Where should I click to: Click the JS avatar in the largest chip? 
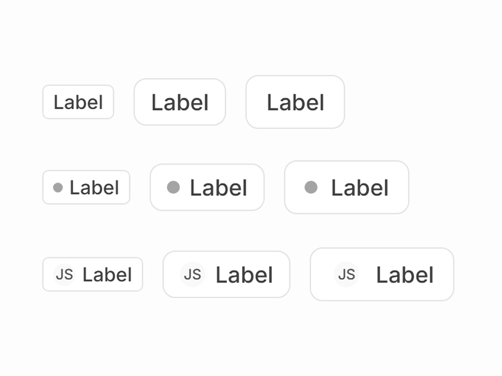(x=346, y=274)
